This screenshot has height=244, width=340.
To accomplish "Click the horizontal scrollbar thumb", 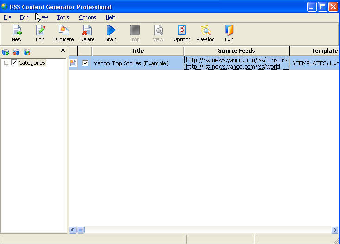I will click(81, 230).
